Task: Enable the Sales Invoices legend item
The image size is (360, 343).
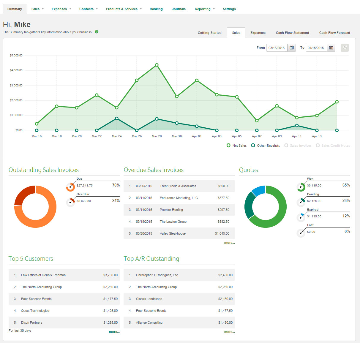Action: coord(298,146)
